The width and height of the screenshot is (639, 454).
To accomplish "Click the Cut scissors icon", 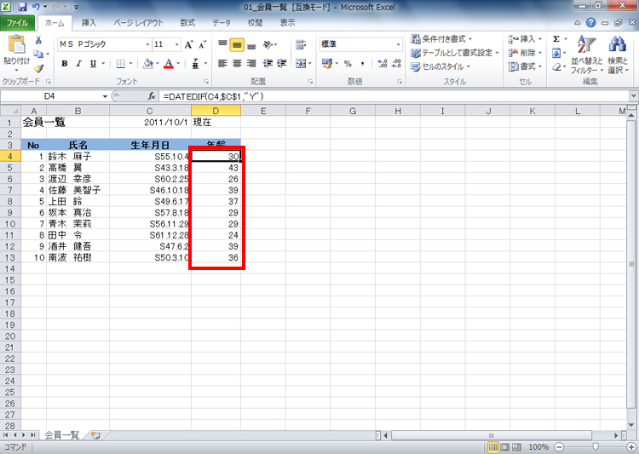I will click(x=38, y=40).
